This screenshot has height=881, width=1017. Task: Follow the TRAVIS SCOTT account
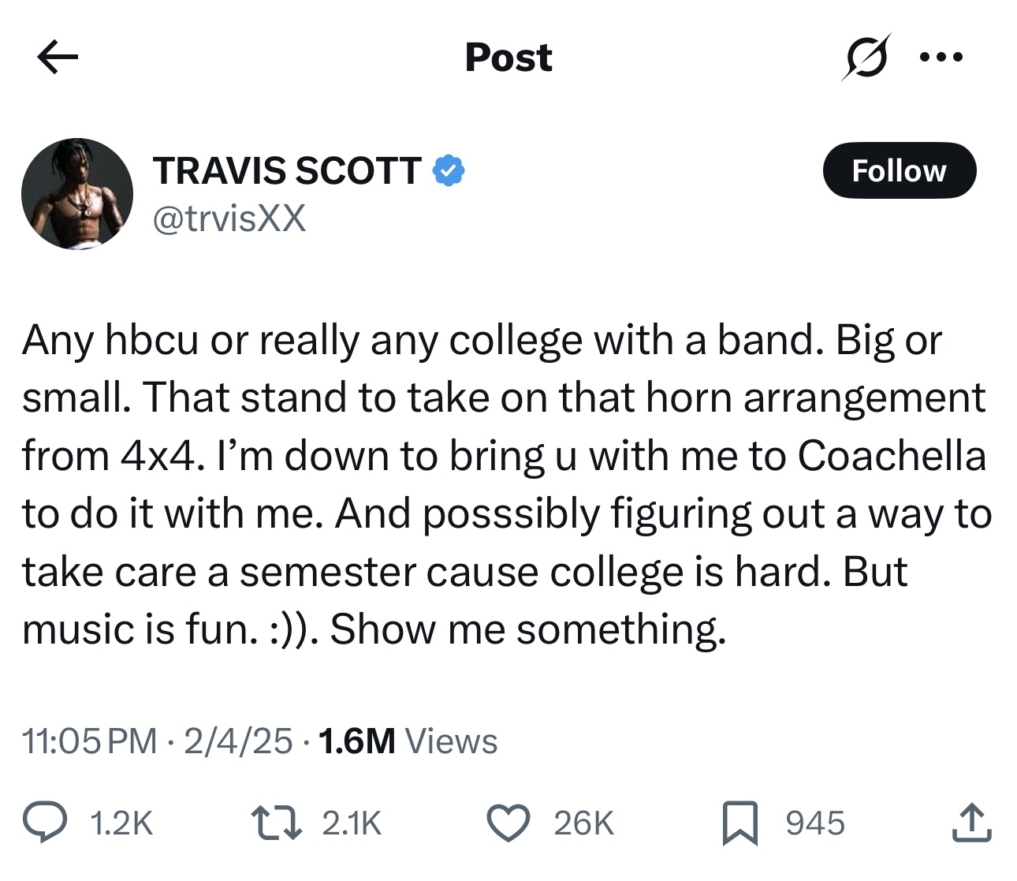point(899,170)
